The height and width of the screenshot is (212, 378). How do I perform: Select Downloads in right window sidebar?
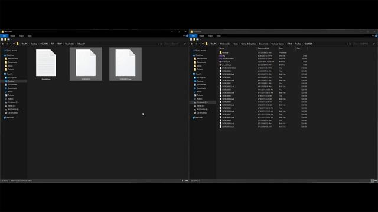point(200,88)
